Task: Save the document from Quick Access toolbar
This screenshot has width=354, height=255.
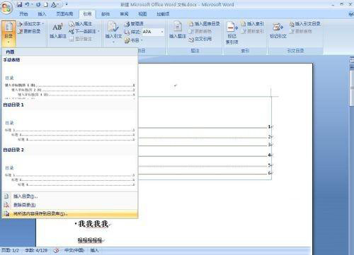Action: pyautogui.click(x=20, y=4)
